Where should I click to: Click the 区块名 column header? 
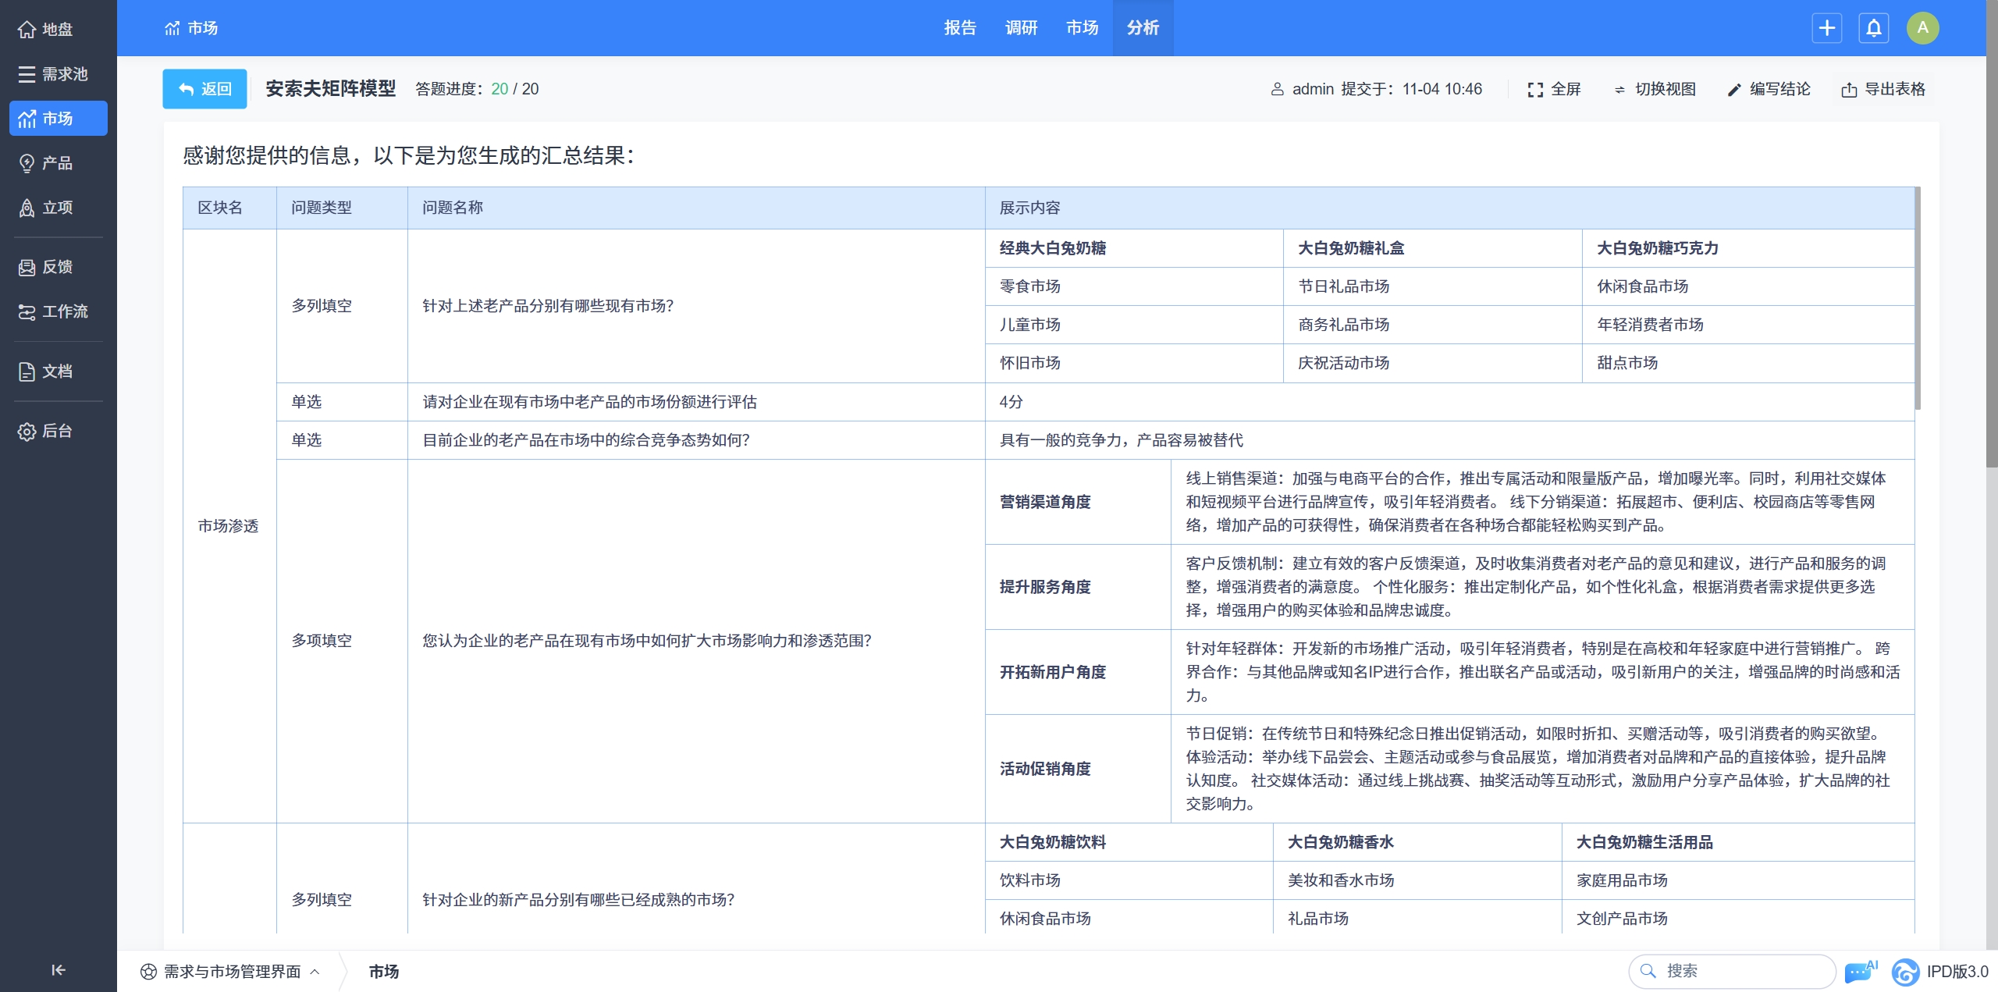229,208
